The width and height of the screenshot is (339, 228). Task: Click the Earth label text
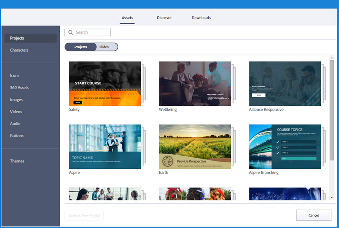163,173
